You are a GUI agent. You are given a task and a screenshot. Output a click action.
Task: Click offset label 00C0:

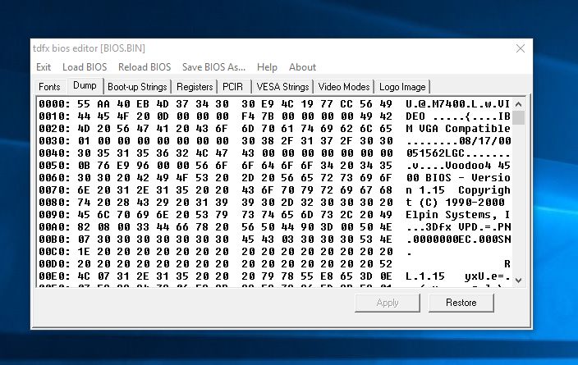click(x=54, y=252)
